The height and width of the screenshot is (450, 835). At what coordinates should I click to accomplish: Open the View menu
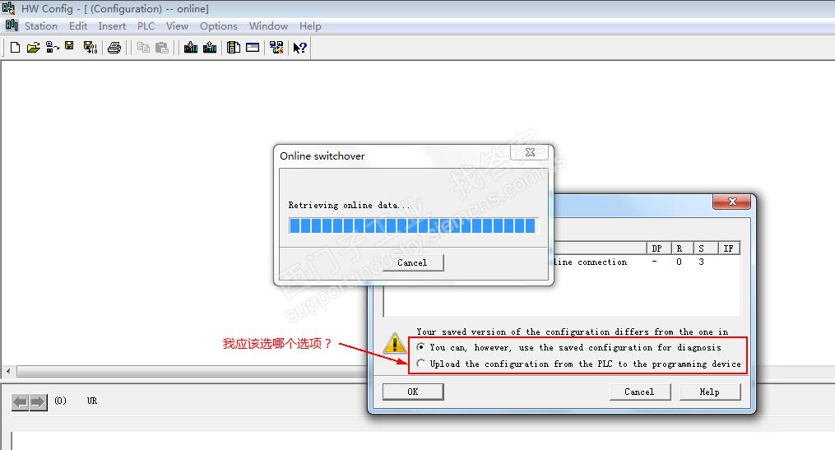point(177,26)
